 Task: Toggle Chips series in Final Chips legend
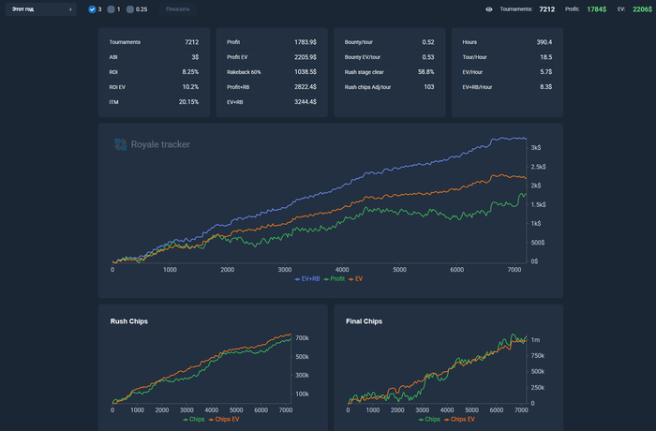point(429,419)
